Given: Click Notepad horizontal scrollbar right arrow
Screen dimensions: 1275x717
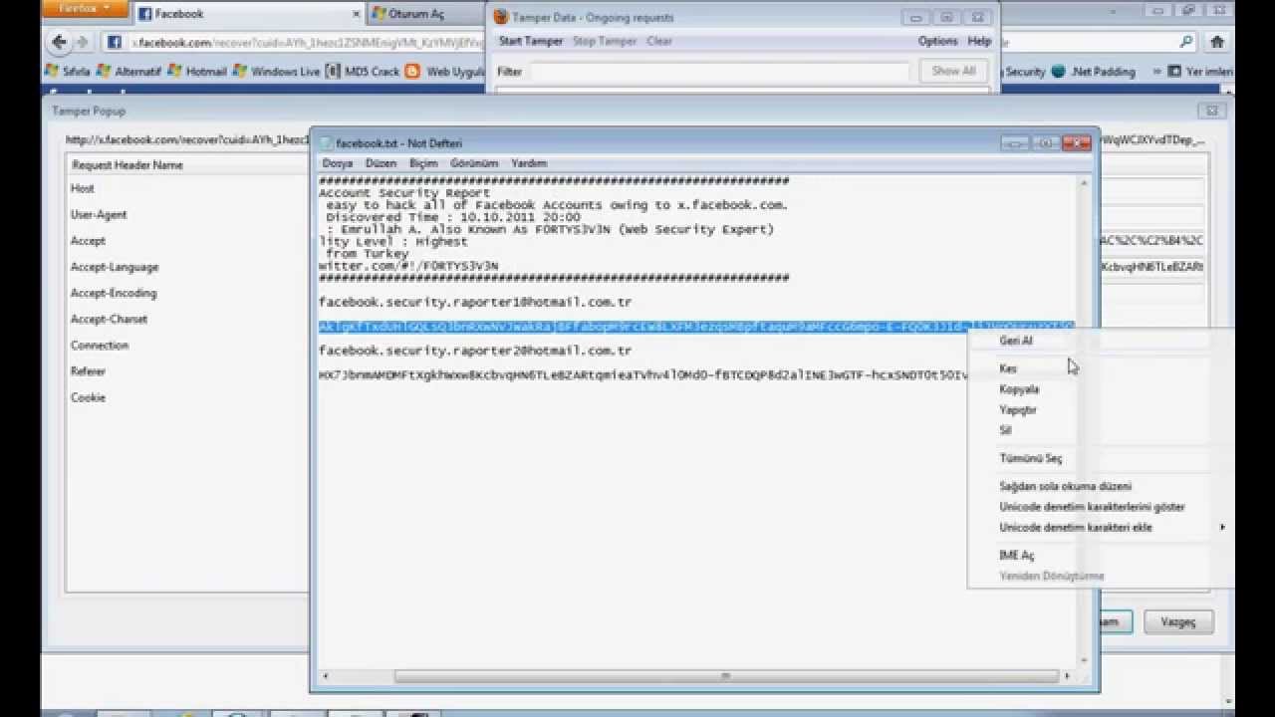Looking at the screenshot, I should pyautogui.click(x=1067, y=676).
